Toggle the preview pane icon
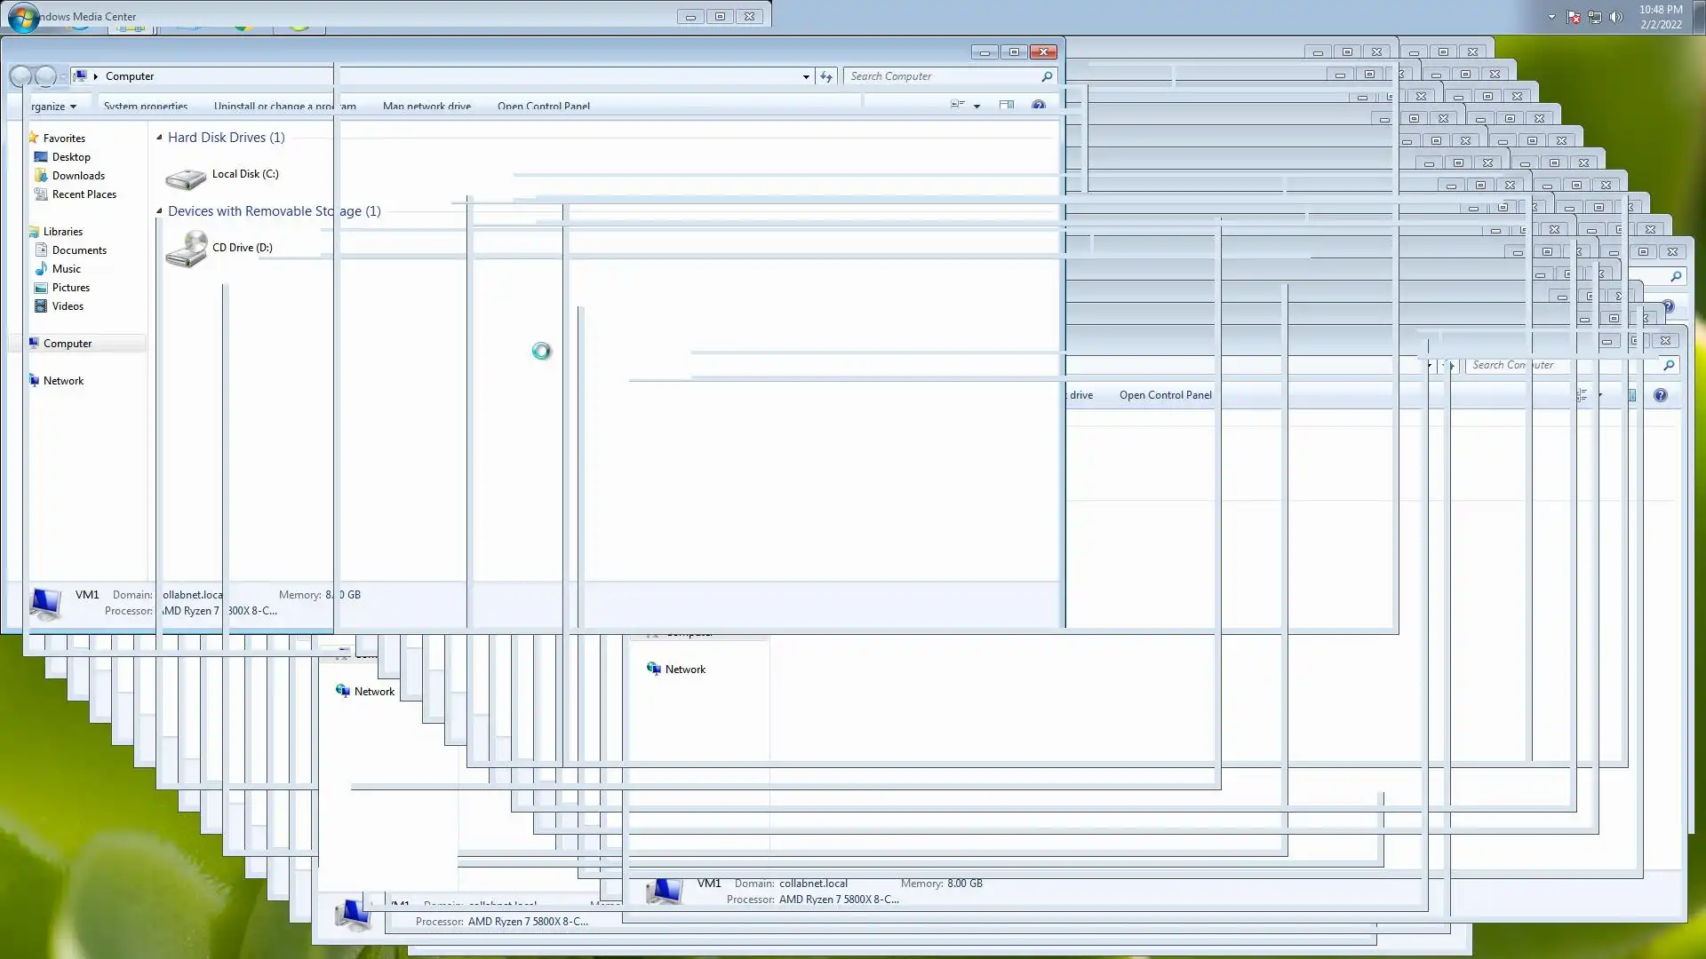 1006,106
